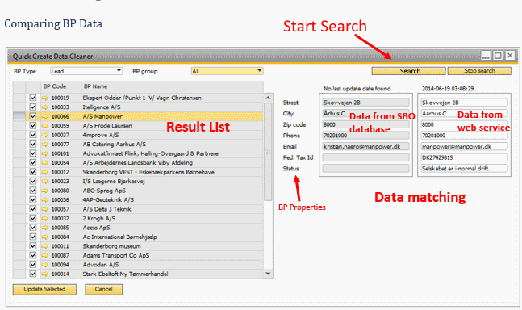This screenshot has width=522, height=310.
Task: Open link arrow for BP 100036
Action: pos(45,199)
